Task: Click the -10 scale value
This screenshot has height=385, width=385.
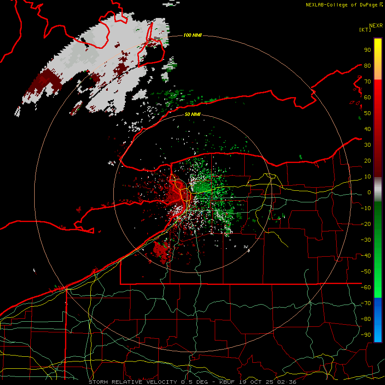Action: pos(366,208)
